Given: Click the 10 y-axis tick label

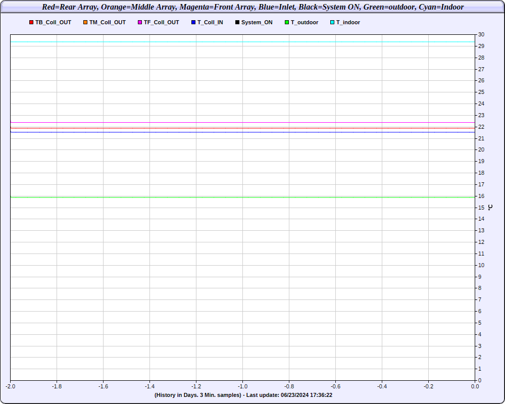Looking at the screenshot, I should 481,265.
